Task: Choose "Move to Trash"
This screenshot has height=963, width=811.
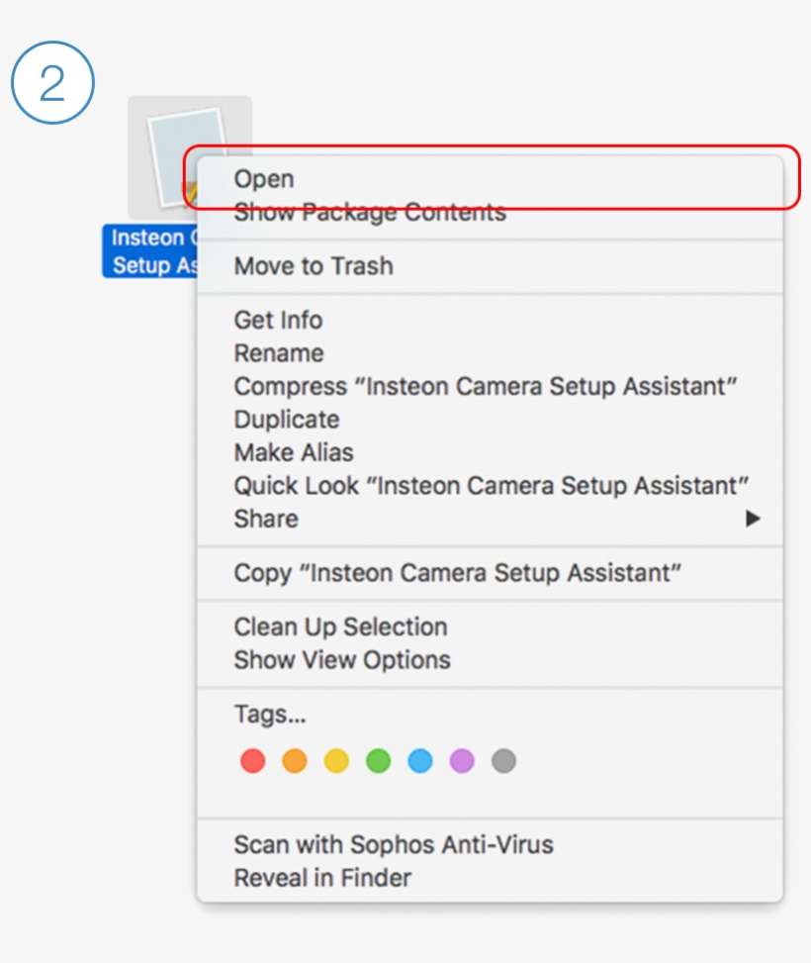Action: [x=312, y=265]
